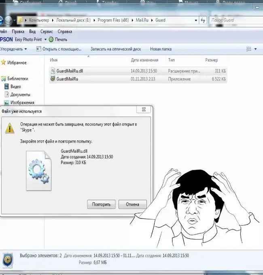The image size is (263, 275).
Task: Open the view mode dropdown arrow
Action: [x=255, y=49]
